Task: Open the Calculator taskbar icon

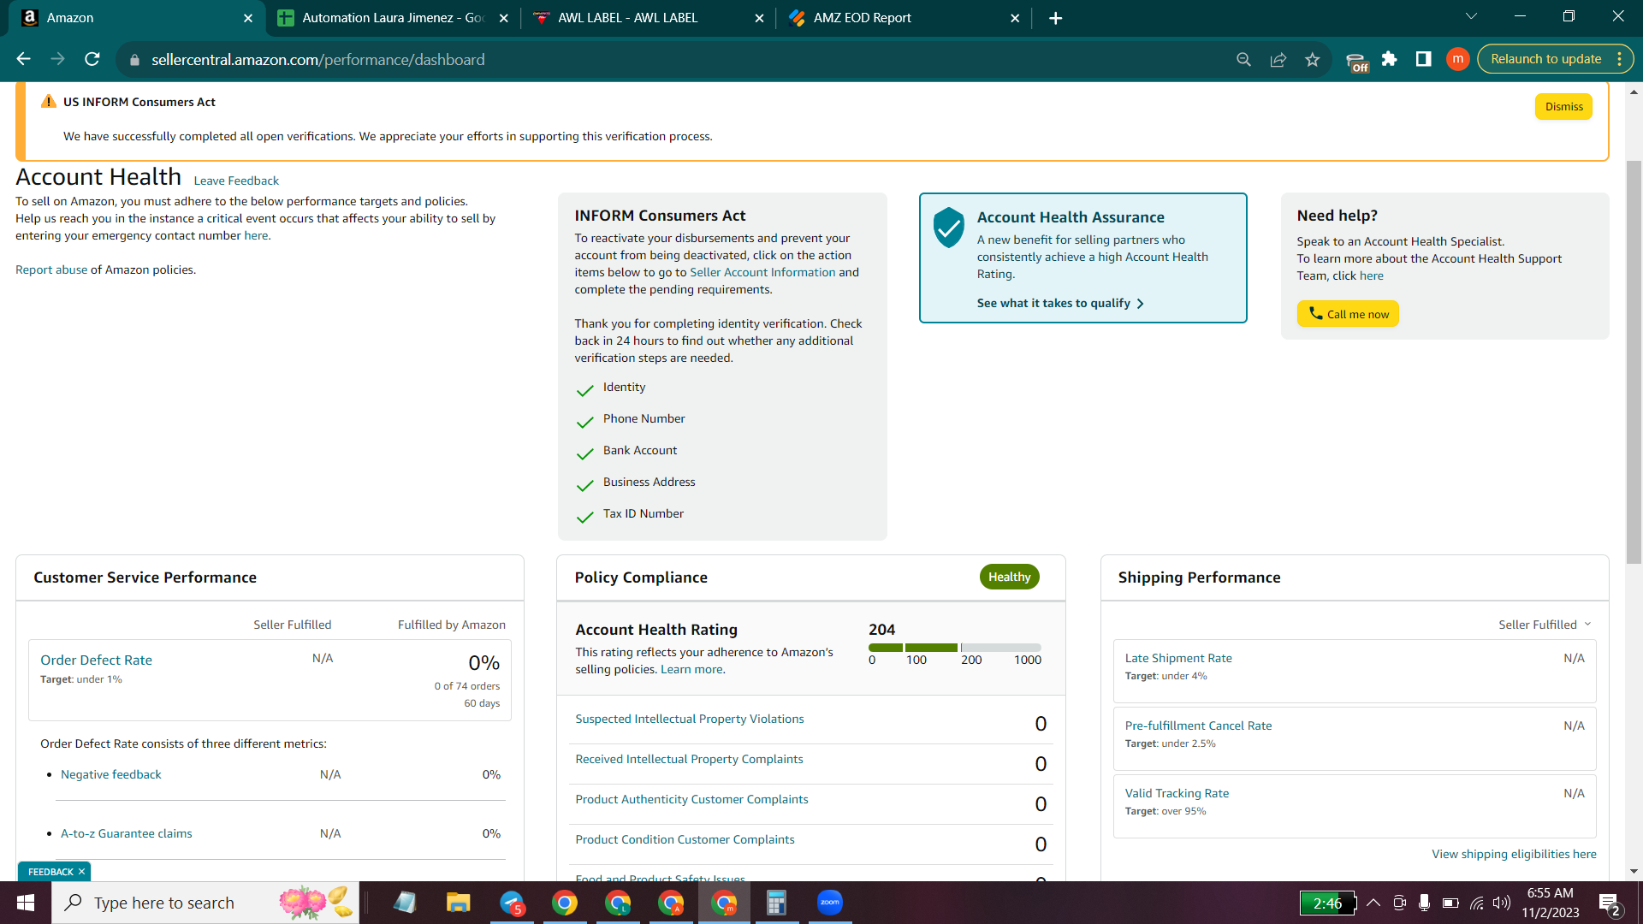Action: click(x=776, y=903)
